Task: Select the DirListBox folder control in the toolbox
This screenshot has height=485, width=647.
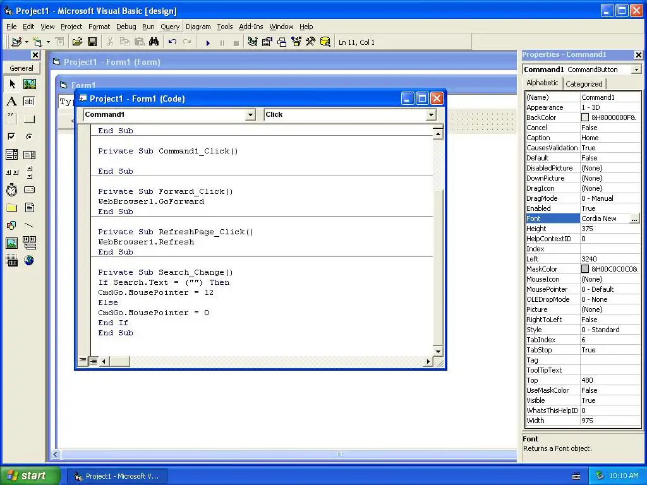Action: click(x=12, y=207)
